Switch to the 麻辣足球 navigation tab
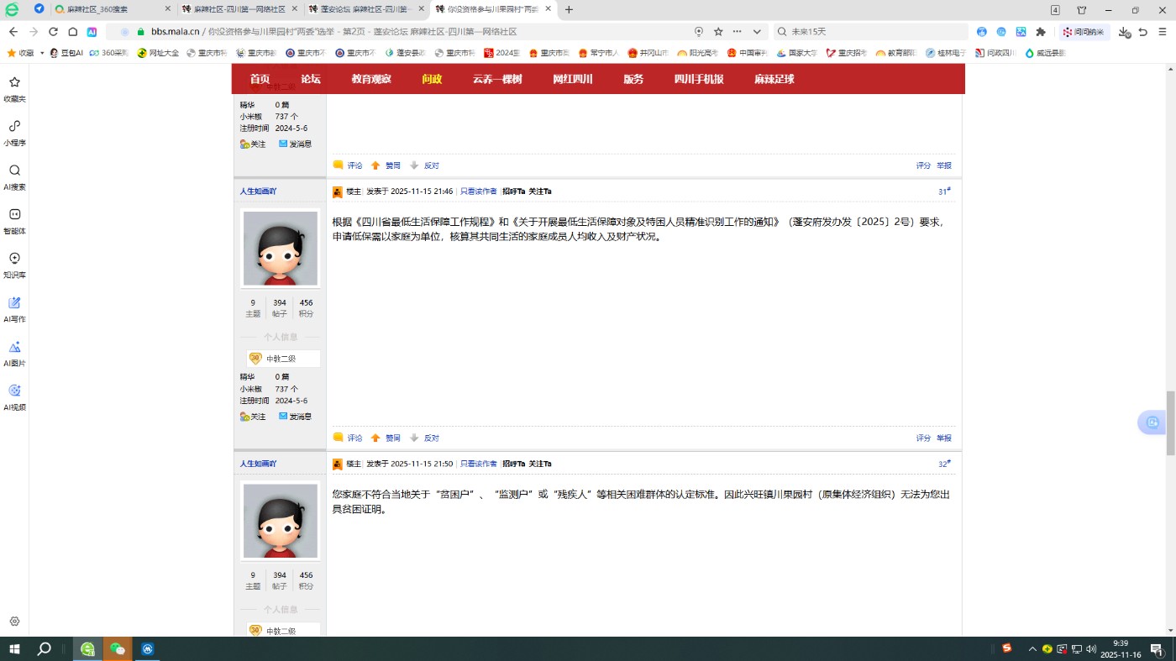 pos(772,79)
